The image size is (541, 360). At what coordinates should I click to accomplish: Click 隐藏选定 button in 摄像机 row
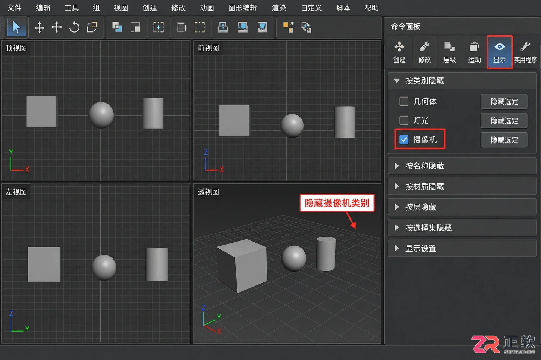504,140
